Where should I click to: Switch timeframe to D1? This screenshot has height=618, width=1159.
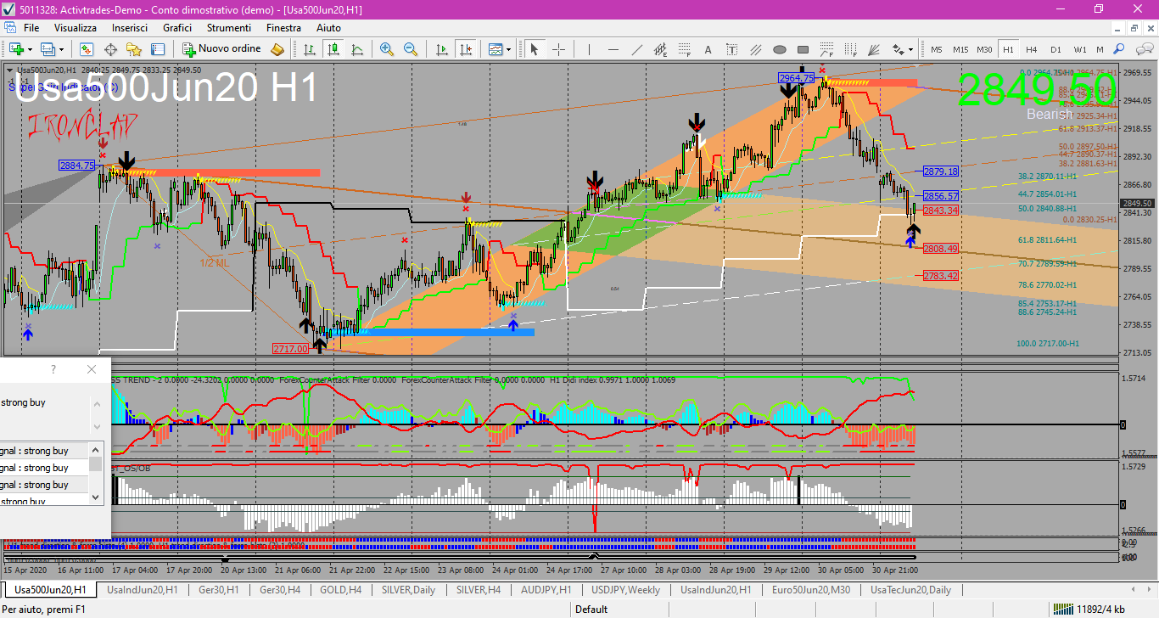tap(1055, 49)
